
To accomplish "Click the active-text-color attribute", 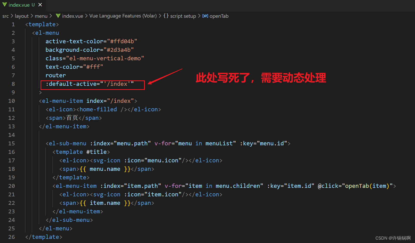I will point(74,41).
